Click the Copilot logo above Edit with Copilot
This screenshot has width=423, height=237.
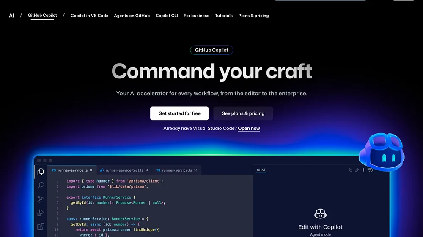(320, 214)
